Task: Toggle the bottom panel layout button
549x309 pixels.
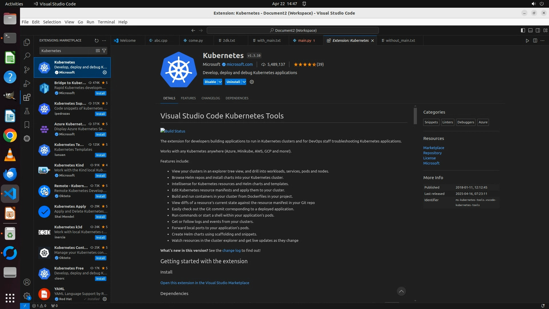Action: 530,30
